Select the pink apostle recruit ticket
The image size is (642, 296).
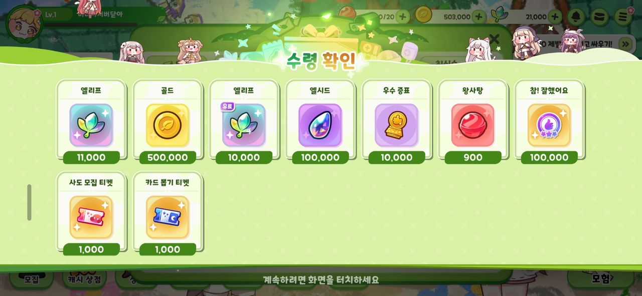(91, 217)
